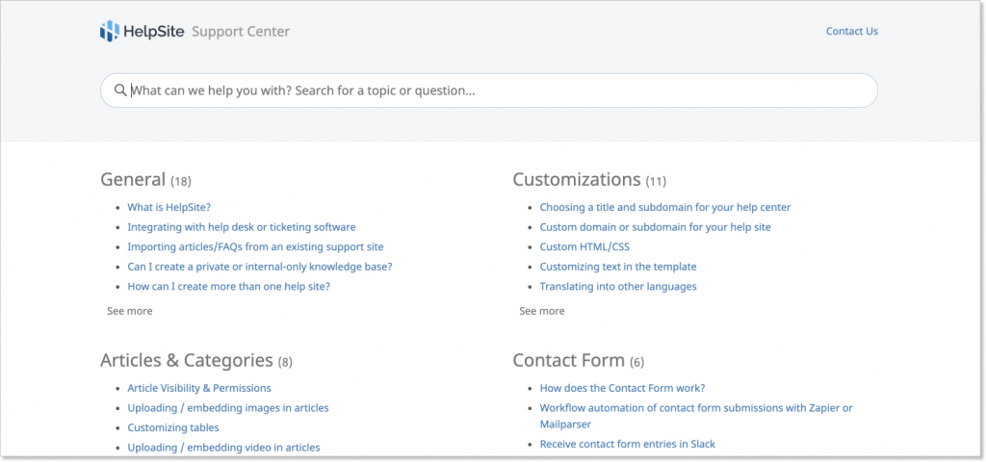
Task: Open the Zapier or Mailparser workflow automation article
Action: point(696,416)
